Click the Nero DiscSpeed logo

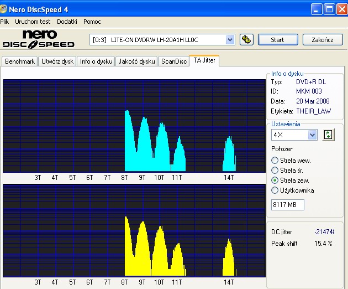point(39,39)
